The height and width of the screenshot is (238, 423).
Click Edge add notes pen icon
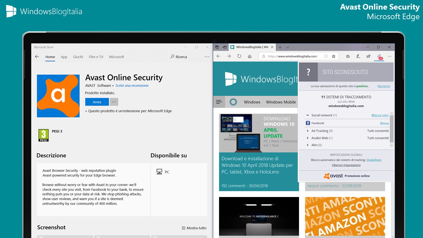pos(358,57)
